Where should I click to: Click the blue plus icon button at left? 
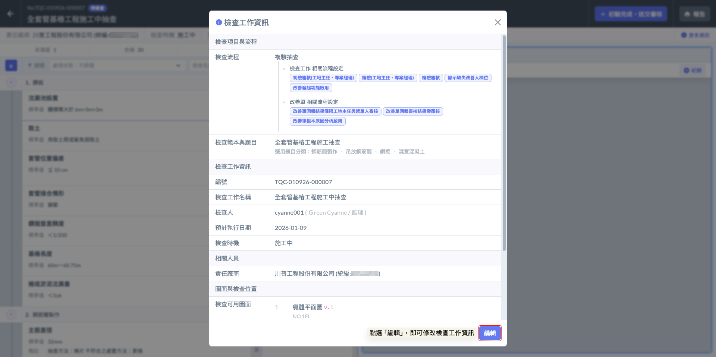click(11, 66)
